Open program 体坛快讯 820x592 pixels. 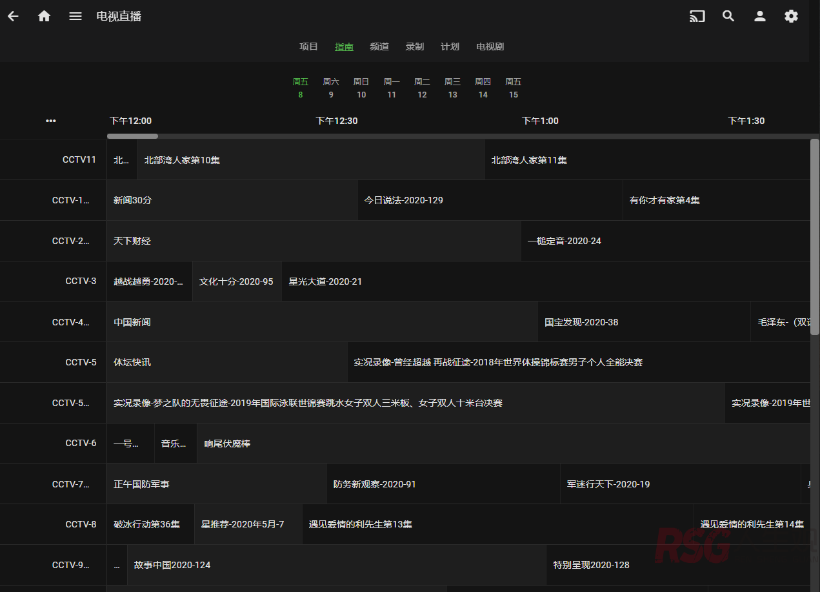click(x=227, y=362)
